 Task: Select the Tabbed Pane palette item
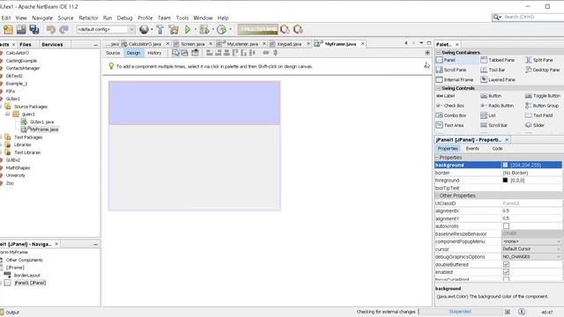497,60
